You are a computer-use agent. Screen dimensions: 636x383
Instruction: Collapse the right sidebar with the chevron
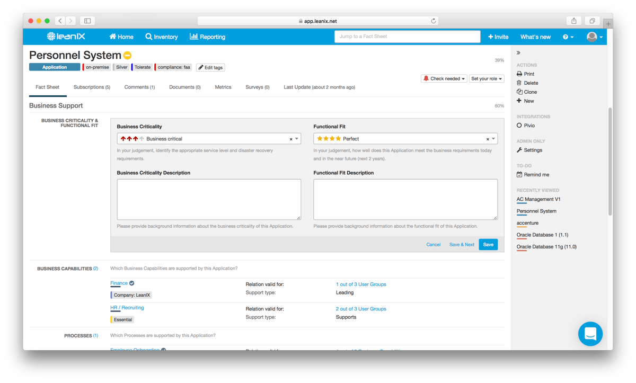point(519,52)
